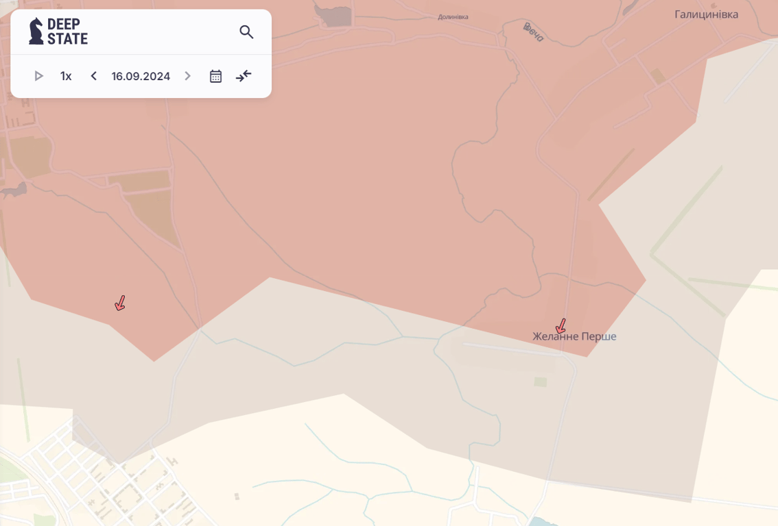The width and height of the screenshot is (778, 526).
Task: Click the street grid of the southwestern town
Action: point(130,486)
